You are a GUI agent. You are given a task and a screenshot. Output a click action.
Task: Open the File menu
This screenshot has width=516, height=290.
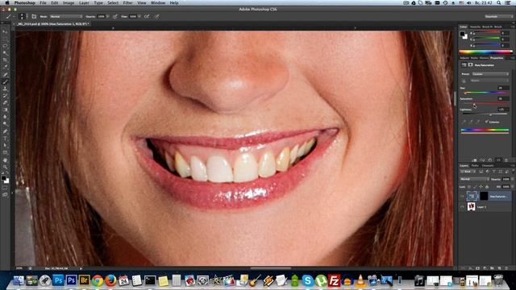point(43,2)
